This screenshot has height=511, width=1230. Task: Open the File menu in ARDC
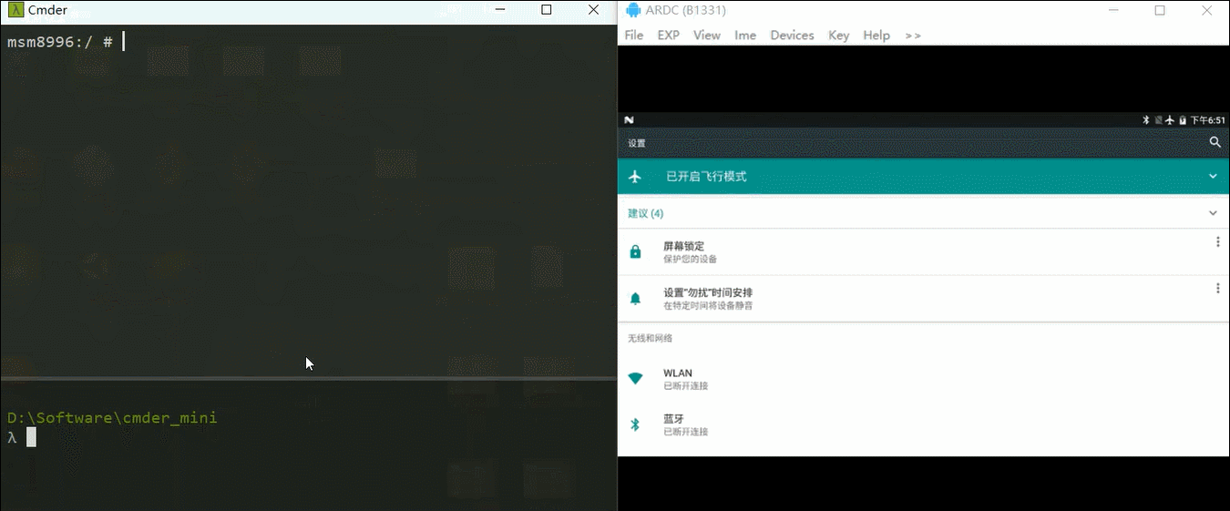coord(634,35)
